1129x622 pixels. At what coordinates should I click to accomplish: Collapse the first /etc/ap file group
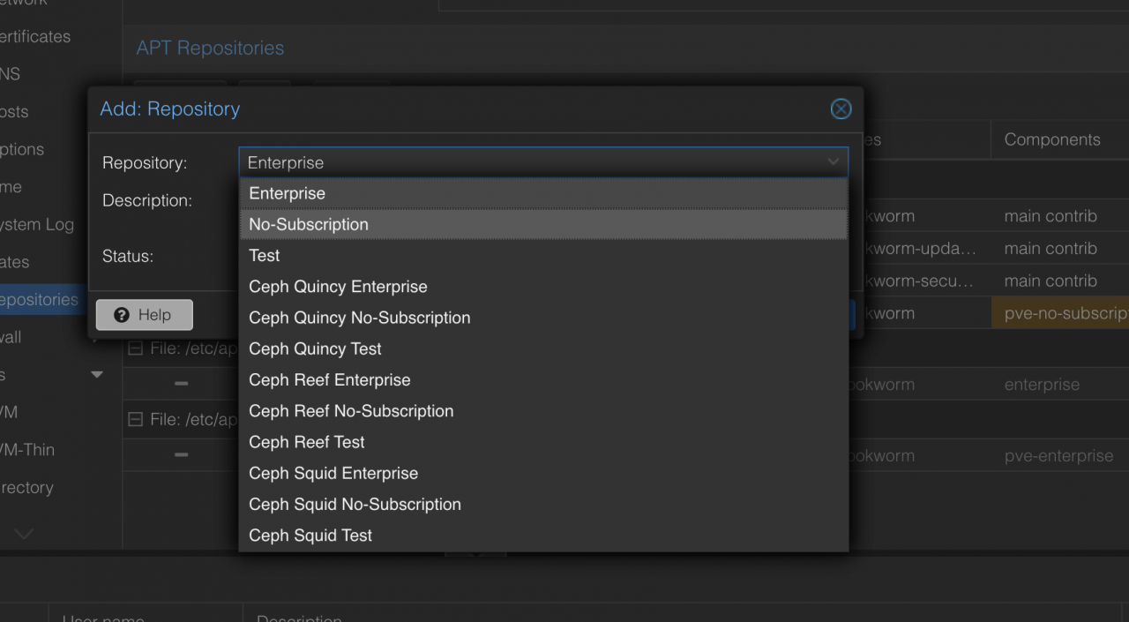tap(135, 348)
